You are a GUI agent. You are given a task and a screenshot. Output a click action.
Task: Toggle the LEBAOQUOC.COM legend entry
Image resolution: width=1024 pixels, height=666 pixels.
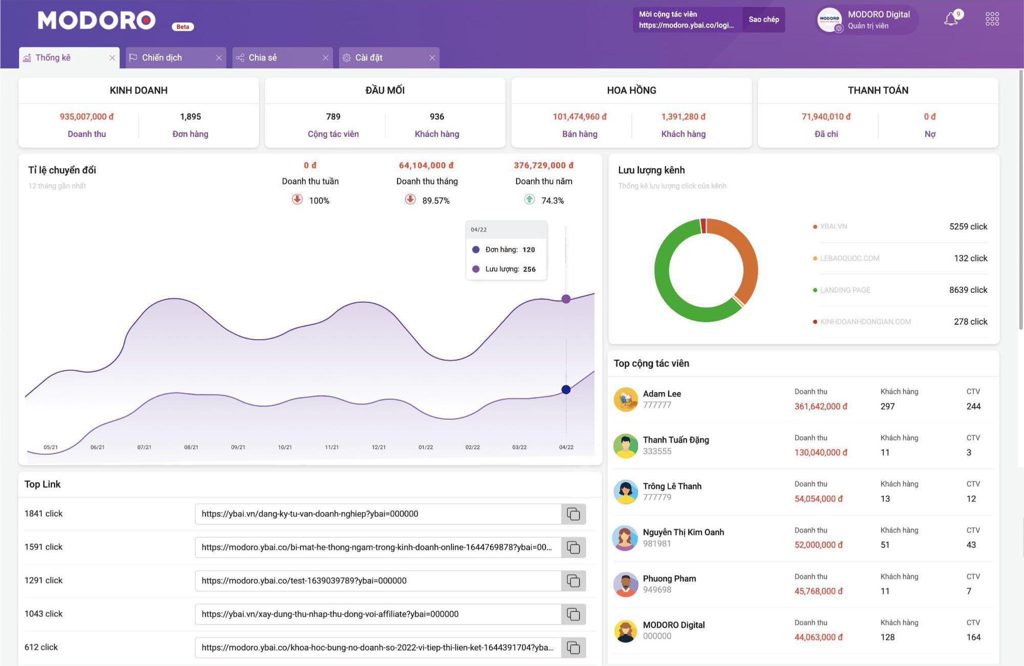point(846,258)
